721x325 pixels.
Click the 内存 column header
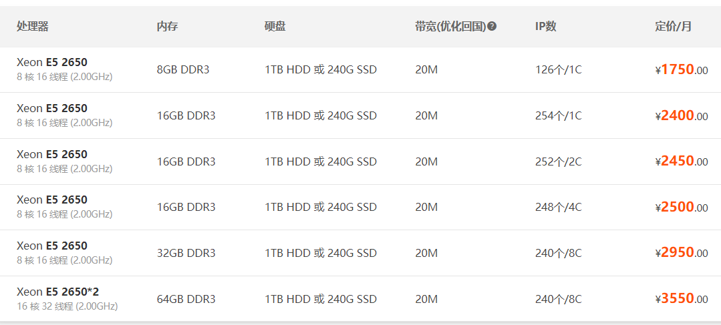pyautogui.click(x=167, y=27)
